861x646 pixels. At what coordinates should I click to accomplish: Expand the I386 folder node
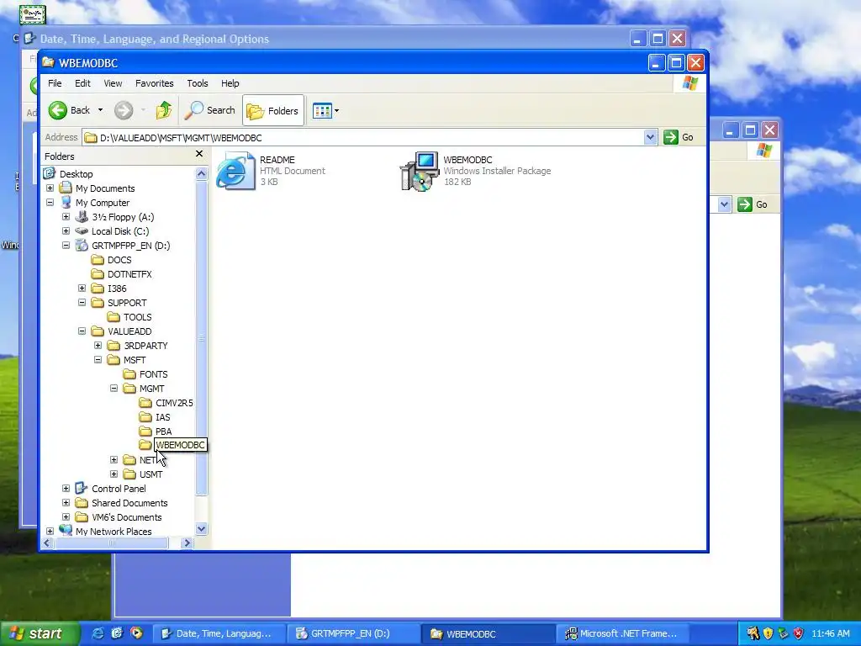[82, 288]
